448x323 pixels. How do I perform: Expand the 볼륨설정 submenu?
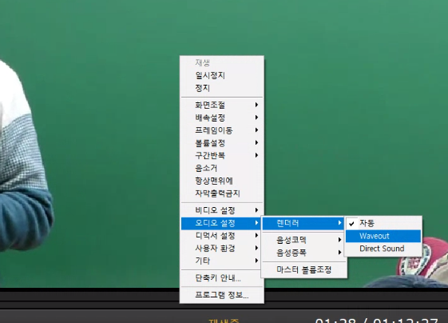tap(221, 143)
